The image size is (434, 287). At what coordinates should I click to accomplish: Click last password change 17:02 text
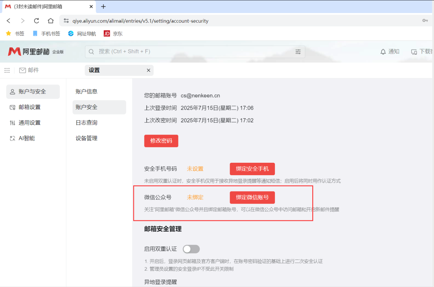217,121
